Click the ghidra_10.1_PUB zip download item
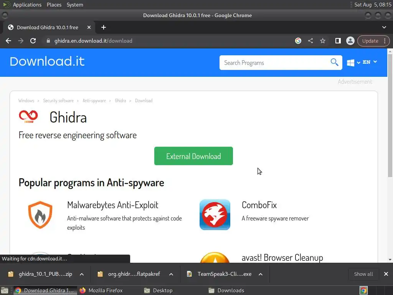Image resolution: width=393 pixels, height=295 pixels. (x=40, y=274)
